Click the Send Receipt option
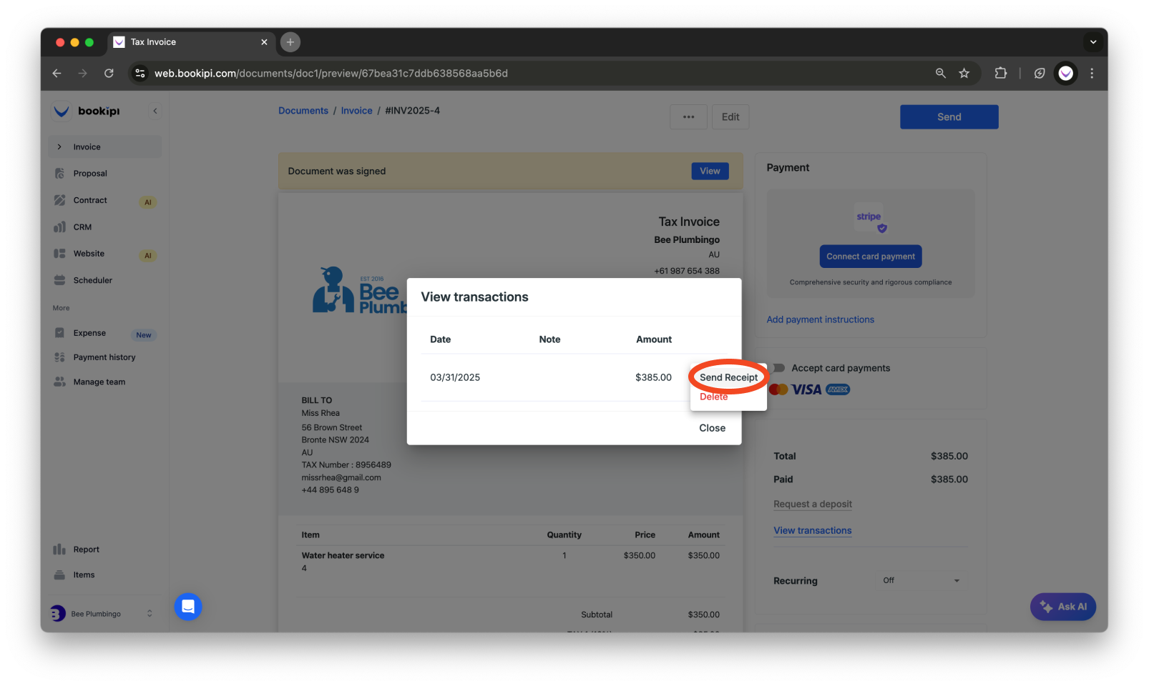Screen dimensions: 1149x686 click(x=728, y=377)
